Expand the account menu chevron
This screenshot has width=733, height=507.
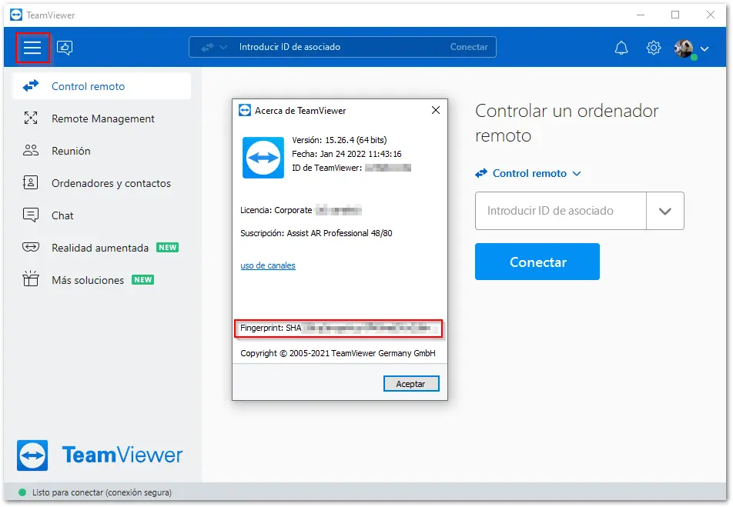pyautogui.click(x=705, y=48)
